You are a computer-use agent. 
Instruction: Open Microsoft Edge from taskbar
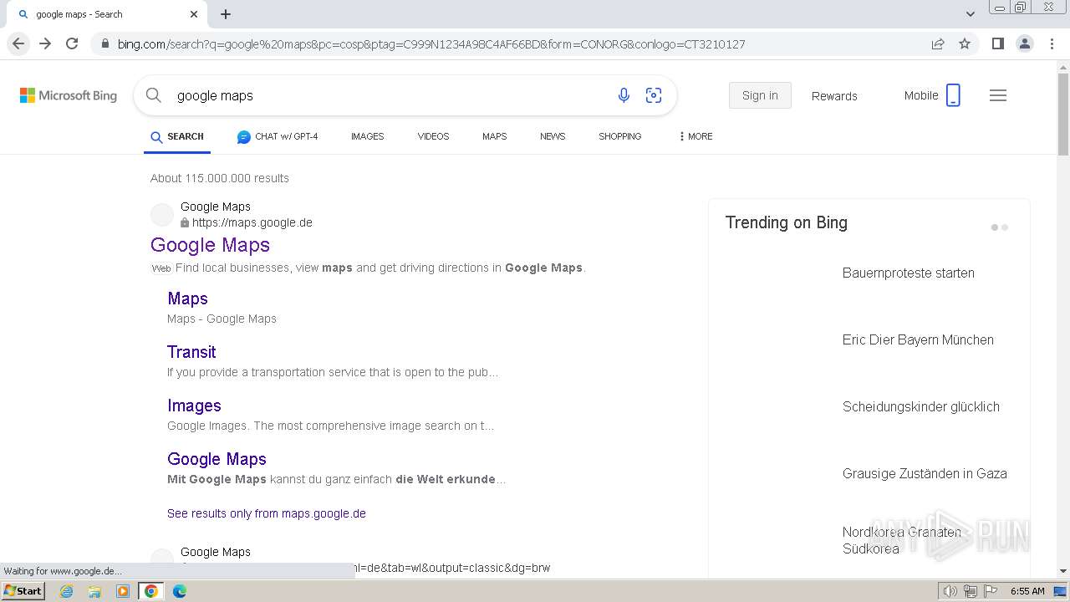pyautogui.click(x=180, y=591)
